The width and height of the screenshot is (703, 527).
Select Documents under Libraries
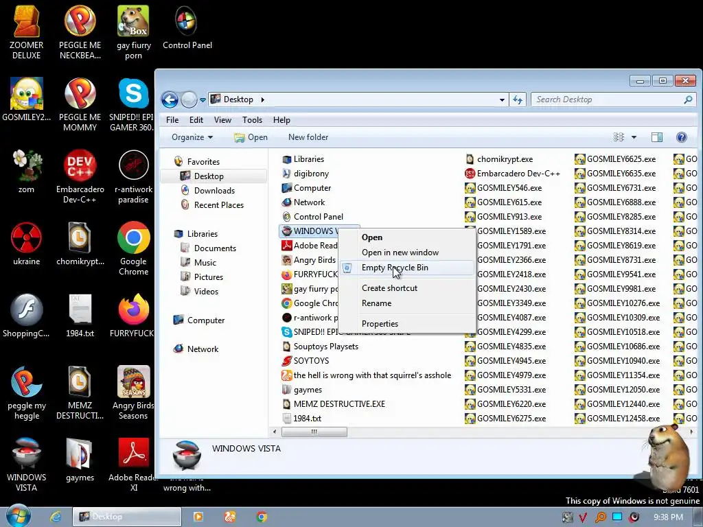point(214,248)
